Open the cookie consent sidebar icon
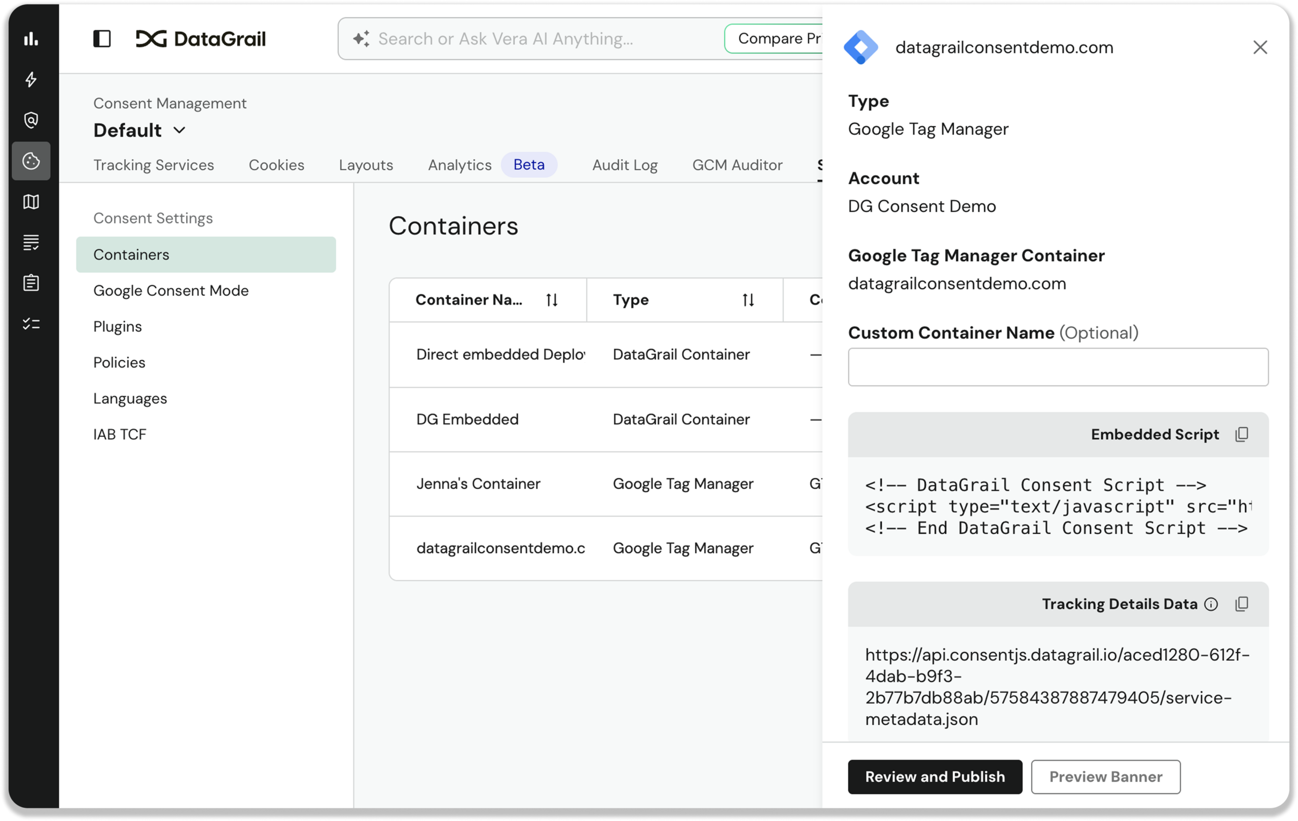1298x821 pixels. 31,161
